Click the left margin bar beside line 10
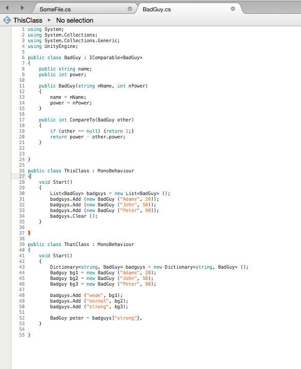 [x=6, y=80]
